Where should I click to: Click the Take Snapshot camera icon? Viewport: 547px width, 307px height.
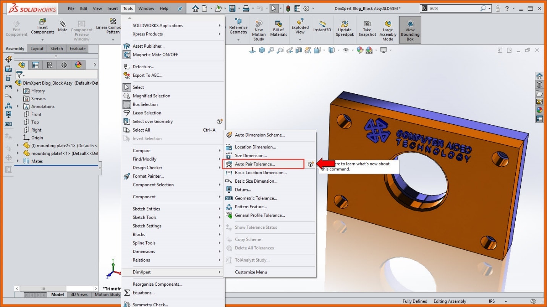coord(367,23)
